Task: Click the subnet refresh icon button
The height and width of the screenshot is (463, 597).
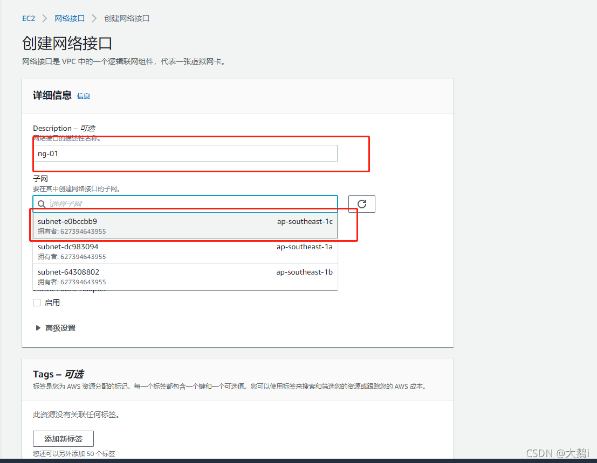Action: point(362,204)
